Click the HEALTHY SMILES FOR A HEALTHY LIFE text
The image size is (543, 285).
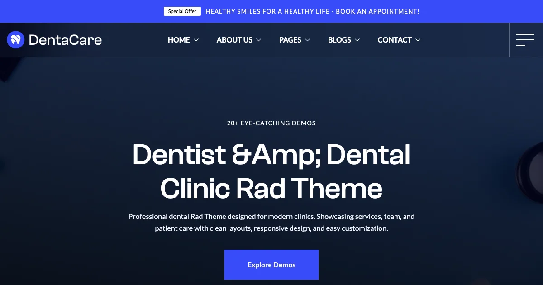(x=267, y=11)
